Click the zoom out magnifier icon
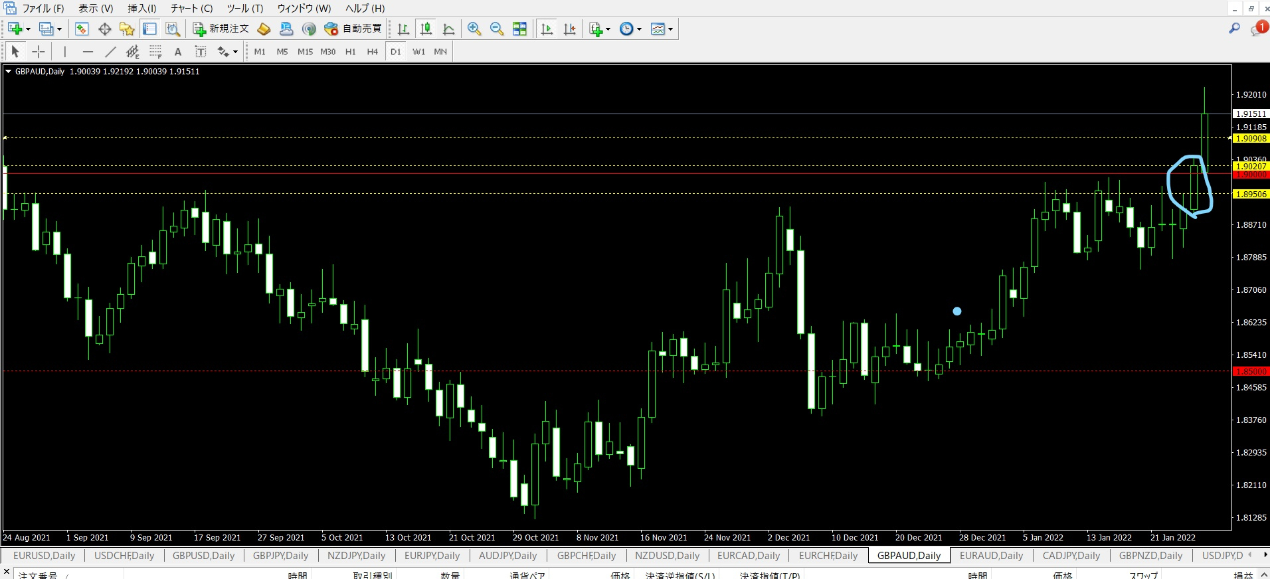 pyautogui.click(x=496, y=29)
